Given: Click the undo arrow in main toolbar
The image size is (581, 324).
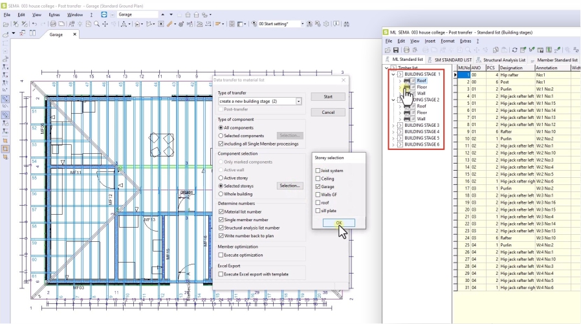Looking at the screenshot, I should click(x=34, y=24).
